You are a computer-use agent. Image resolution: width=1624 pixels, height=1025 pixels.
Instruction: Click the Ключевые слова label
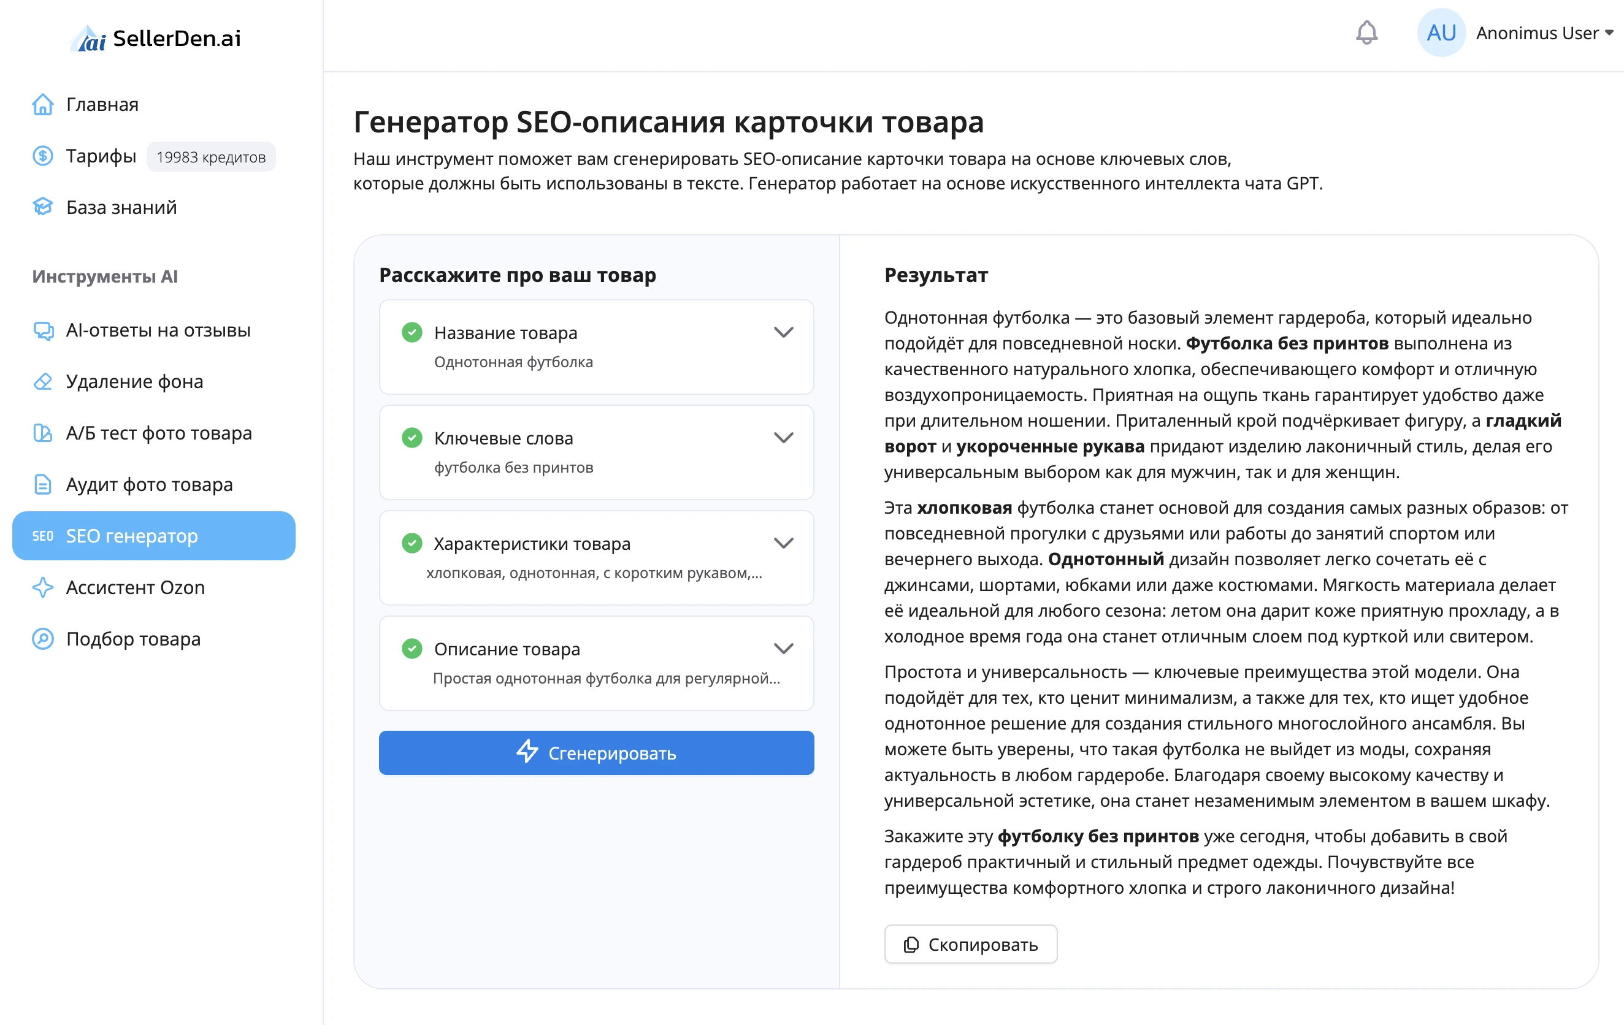[504, 438]
